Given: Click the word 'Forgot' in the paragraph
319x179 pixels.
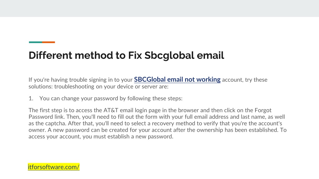Looking at the screenshot, I should [263, 110].
